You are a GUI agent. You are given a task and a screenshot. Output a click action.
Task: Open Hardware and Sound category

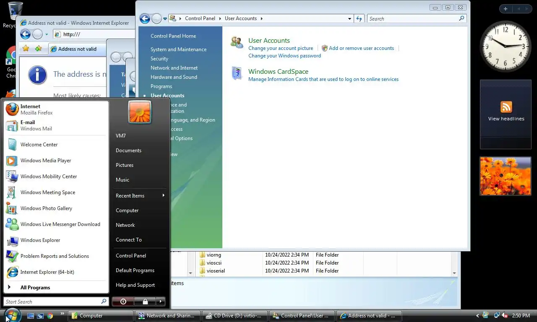174,77
